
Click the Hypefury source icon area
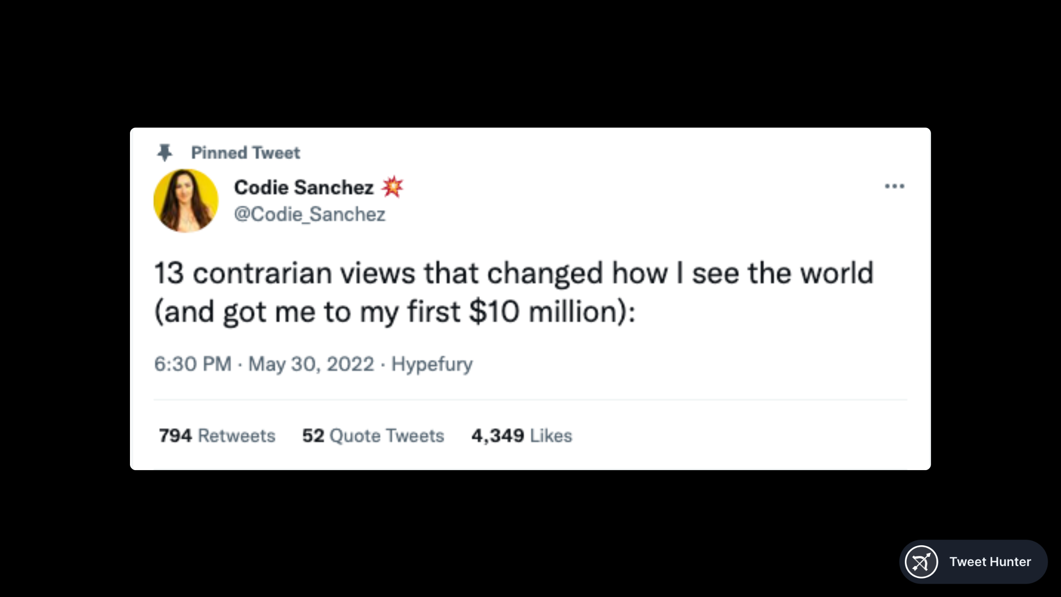tap(432, 364)
